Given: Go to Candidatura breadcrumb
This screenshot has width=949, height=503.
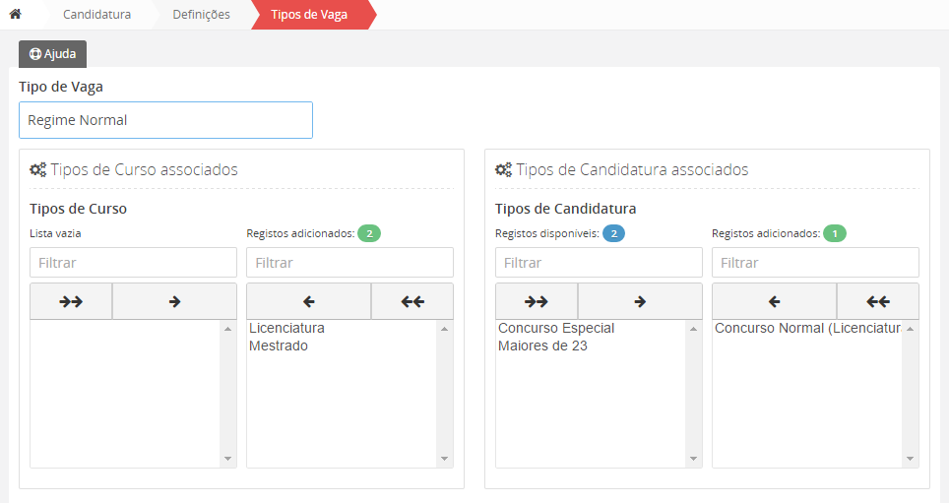Looking at the screenshot, I should click(96, 15).
